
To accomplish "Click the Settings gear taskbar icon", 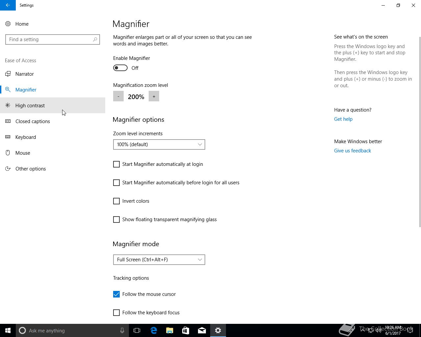I will pos(218,330).
